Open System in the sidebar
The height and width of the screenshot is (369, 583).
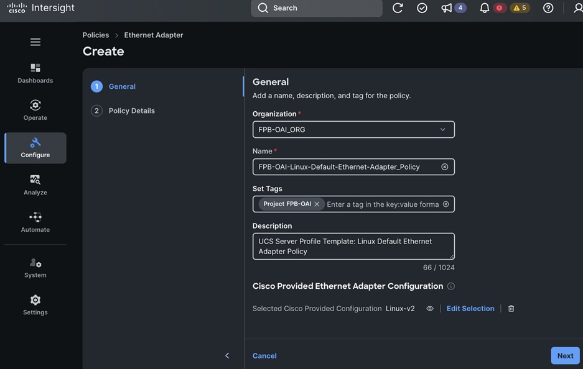click(x=35, y=268)
